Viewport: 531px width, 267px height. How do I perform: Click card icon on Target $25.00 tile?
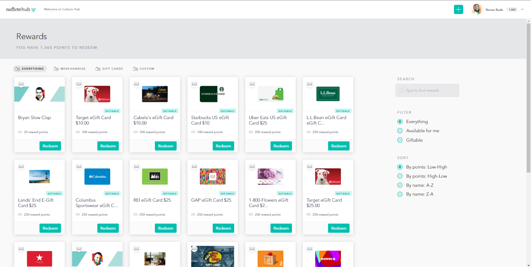(310, 166)
